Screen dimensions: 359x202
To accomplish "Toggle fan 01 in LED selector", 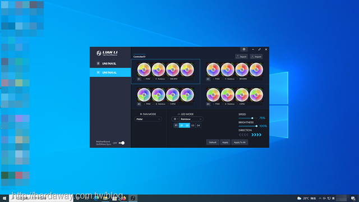I will (182, 125).
